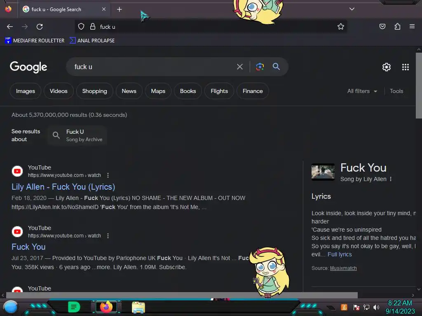Open song thumbnail in knowledge panel
Image resolution: width=422 pixels, height=316 pixels.
click(x=323, y=172)
